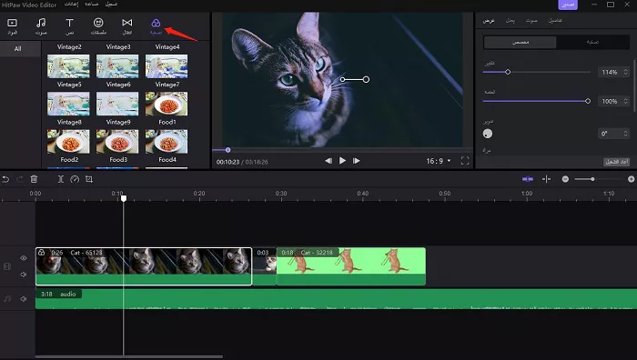Adjust the opacity slider at 100%
The image size is (637, 360).
(x=536, y=101)
